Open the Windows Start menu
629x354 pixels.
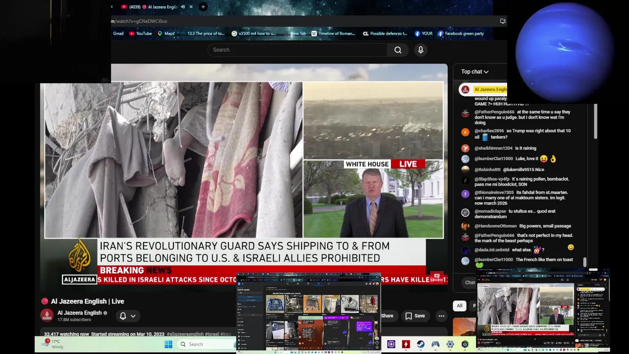coord(168,344)
